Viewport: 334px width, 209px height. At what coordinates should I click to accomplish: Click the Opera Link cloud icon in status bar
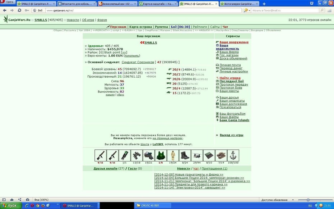tap(12, 200)
